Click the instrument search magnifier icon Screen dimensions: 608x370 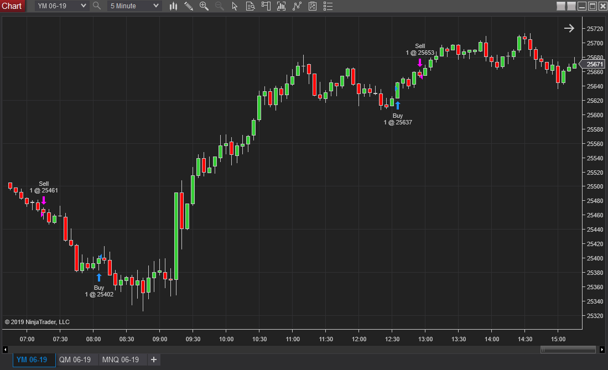coord(97,6)
